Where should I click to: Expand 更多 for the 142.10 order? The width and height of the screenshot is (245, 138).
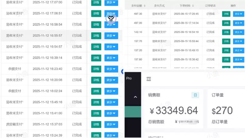[x=238, y=32]
